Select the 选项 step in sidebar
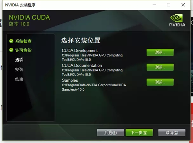The image size is (193, 143). click(19, 59)
